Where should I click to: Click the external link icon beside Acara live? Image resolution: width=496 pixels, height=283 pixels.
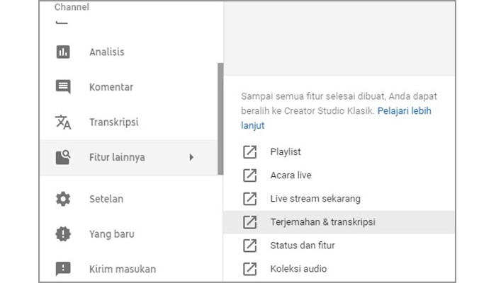pos(250,175)
